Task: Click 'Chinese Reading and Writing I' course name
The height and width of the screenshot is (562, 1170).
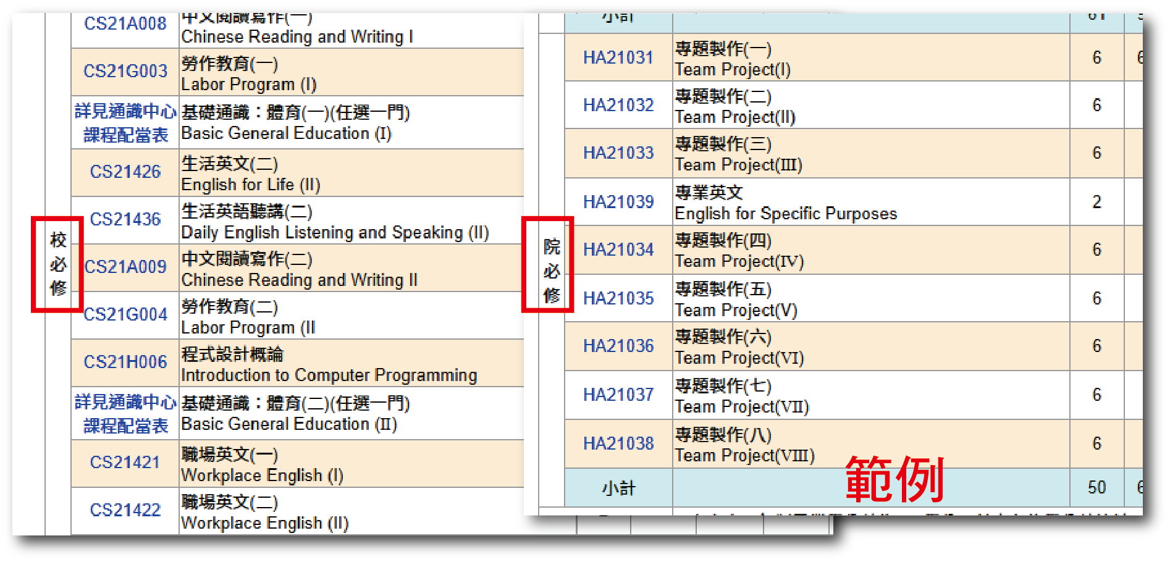Action: coord(297,37)
